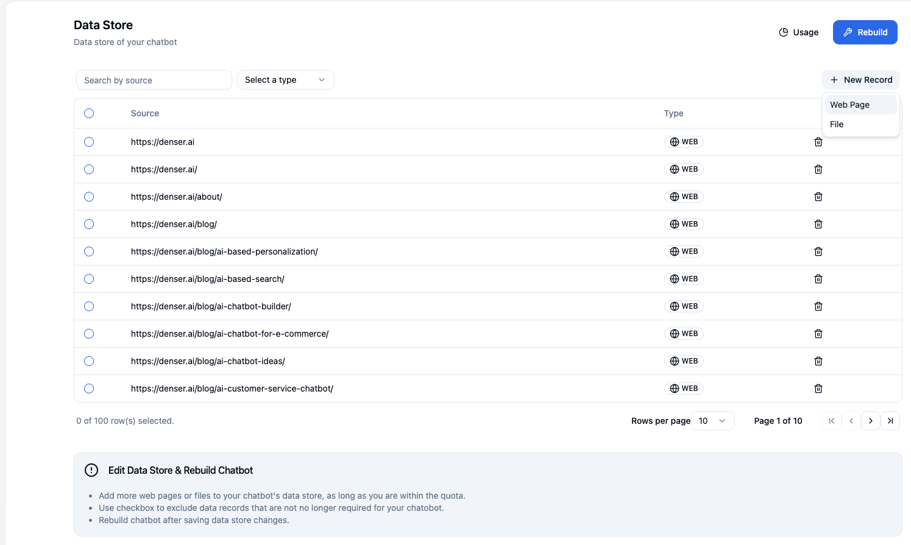
Task: Click trash icon in denser.ai/blog/ row
Action: [818, 224]
